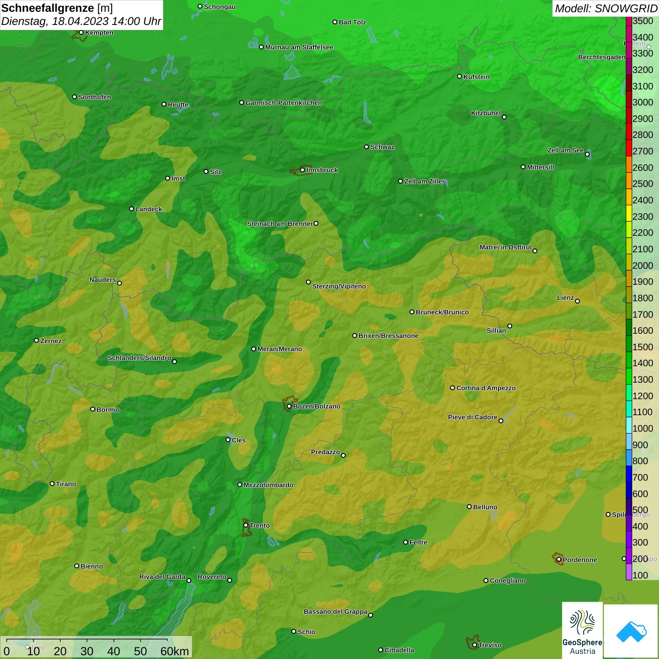Viewport: 659px width, 659px height.
Task: Click the Murnau am Staffelsee label
Action: (299, 47)
